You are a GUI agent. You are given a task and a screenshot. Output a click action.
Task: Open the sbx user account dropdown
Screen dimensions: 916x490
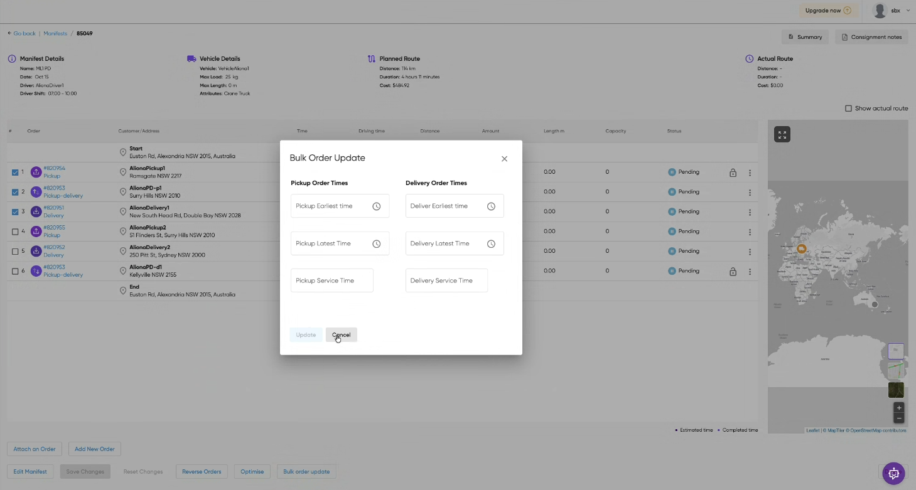tap(892, 11)
